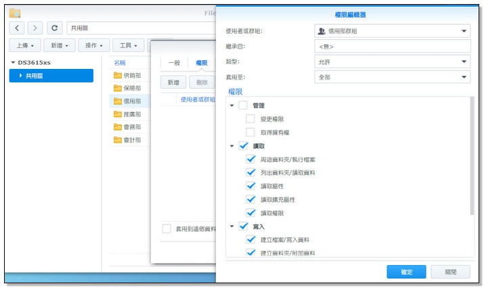Image resolution: width=484 pixels, height=288 pixels.
Task: Click the File Station app icon
Action: (x=15, y=13)
